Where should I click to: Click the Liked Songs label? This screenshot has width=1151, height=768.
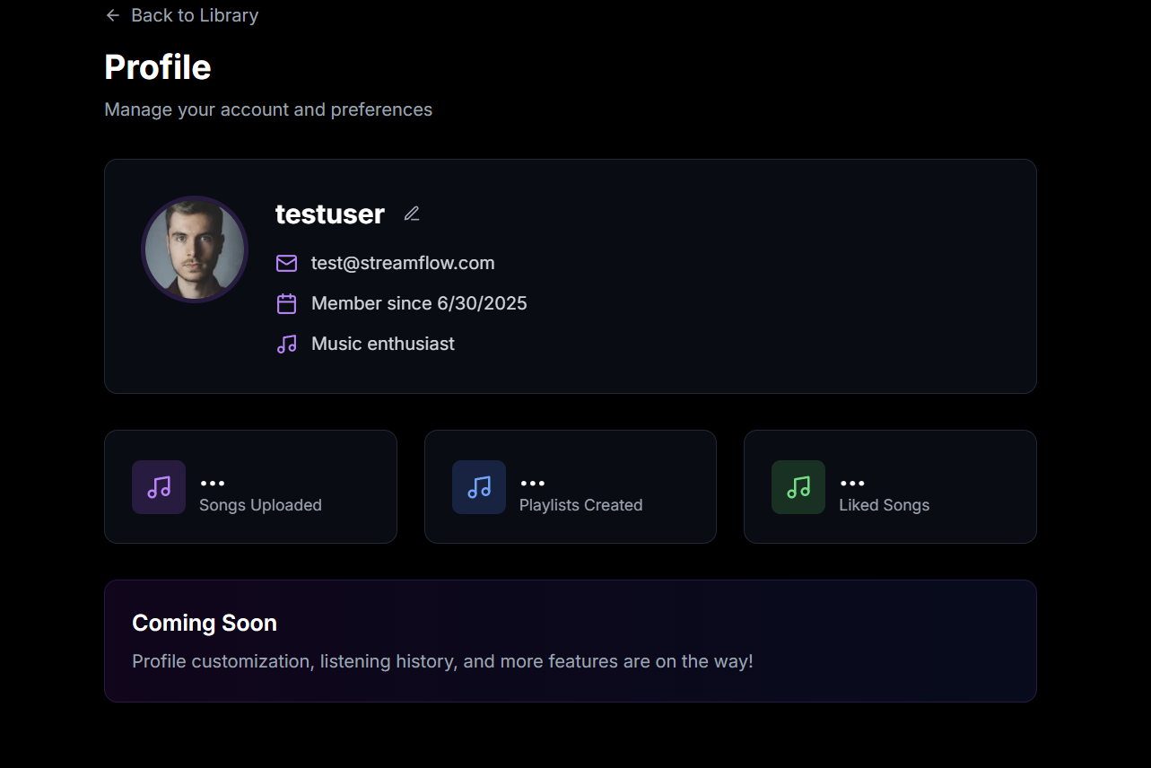tap(884, 505)
